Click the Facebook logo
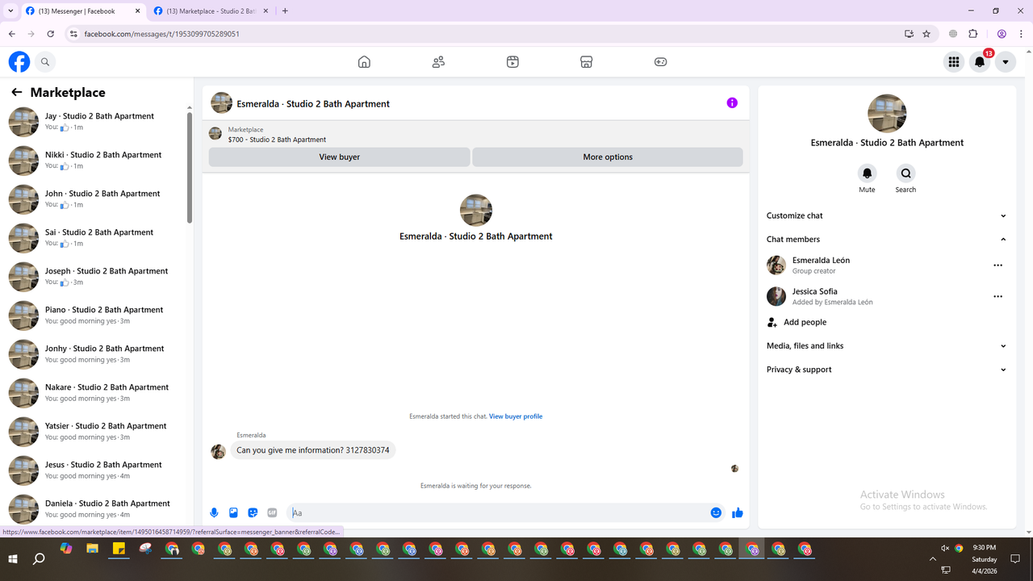Viewport: 1033px width, 581px height. pyautogui.click(x=19, y=62)
